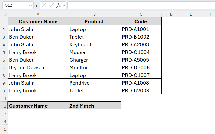Screen dimensions: 215x134
Task: Select the cell containing PRD-D3006
Action: point(141,68)
